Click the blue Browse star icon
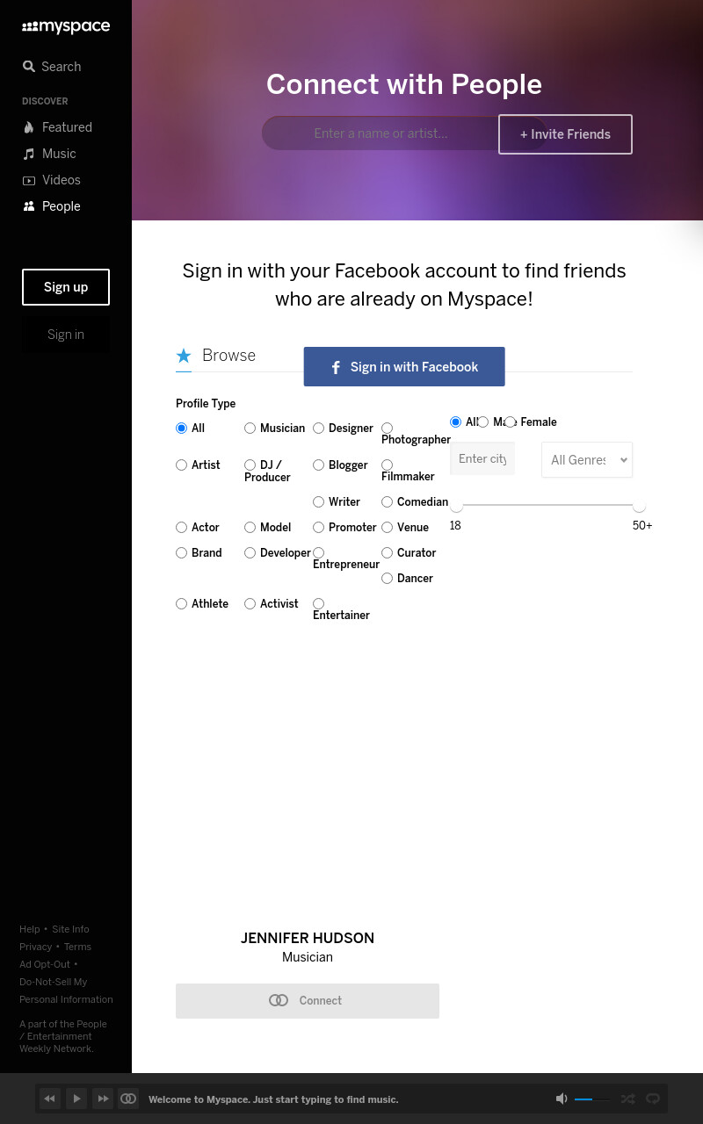 pyautogui.click(x=184, y=356)
